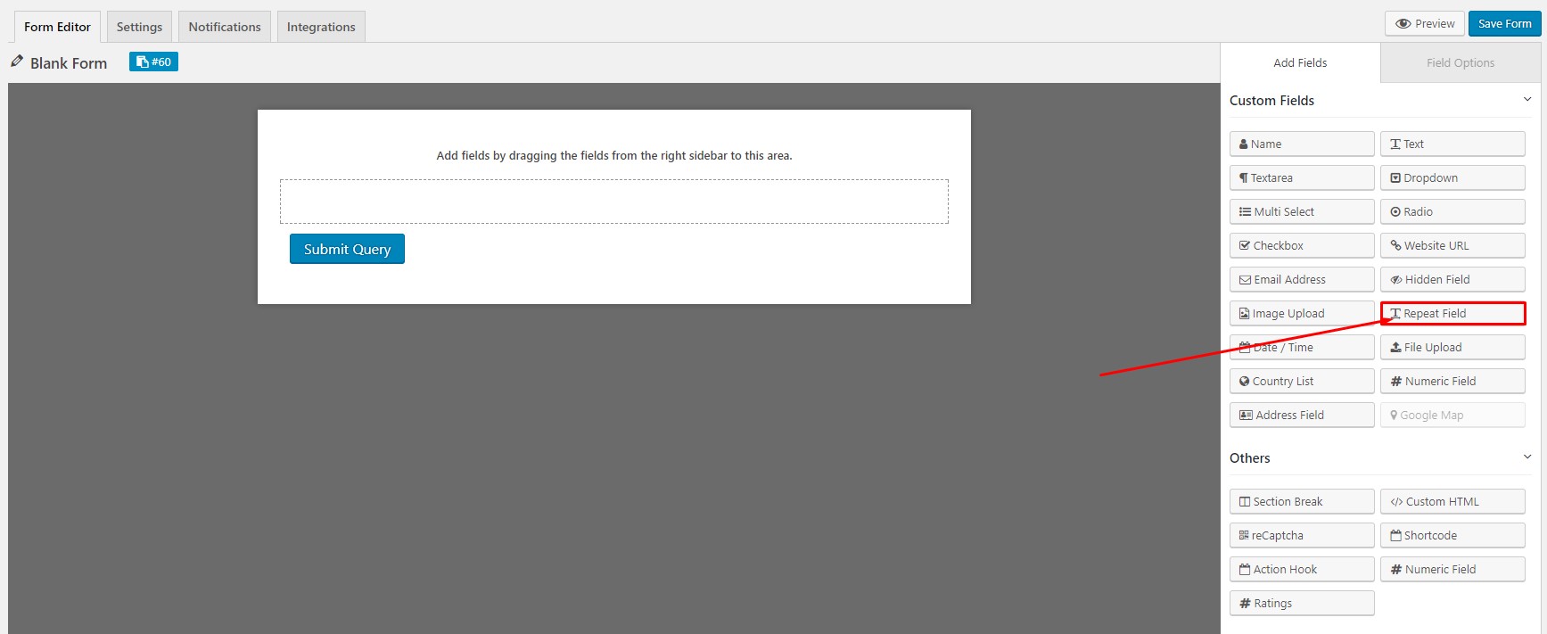The height and width of the screenshot is (634, 1547).
Task: Add the Radio field
Action: tap(1452, 211)
